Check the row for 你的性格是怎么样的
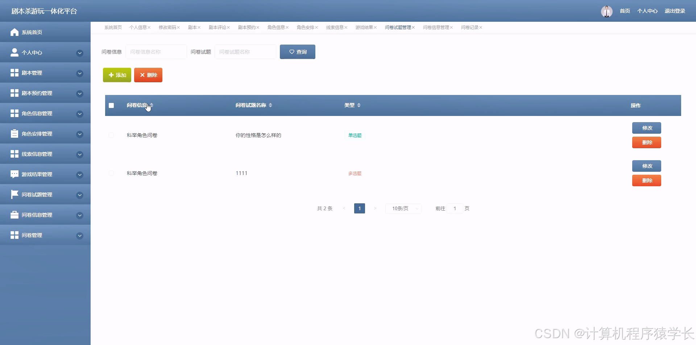696x345 pixels. [111, 135]
